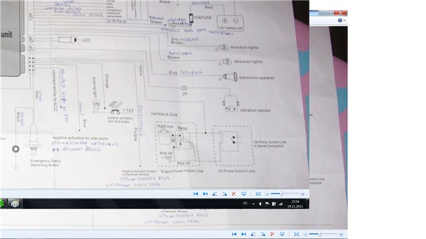Toggle fit-to-window in the nested screenshot toolbar

click(x=258, y=194)
